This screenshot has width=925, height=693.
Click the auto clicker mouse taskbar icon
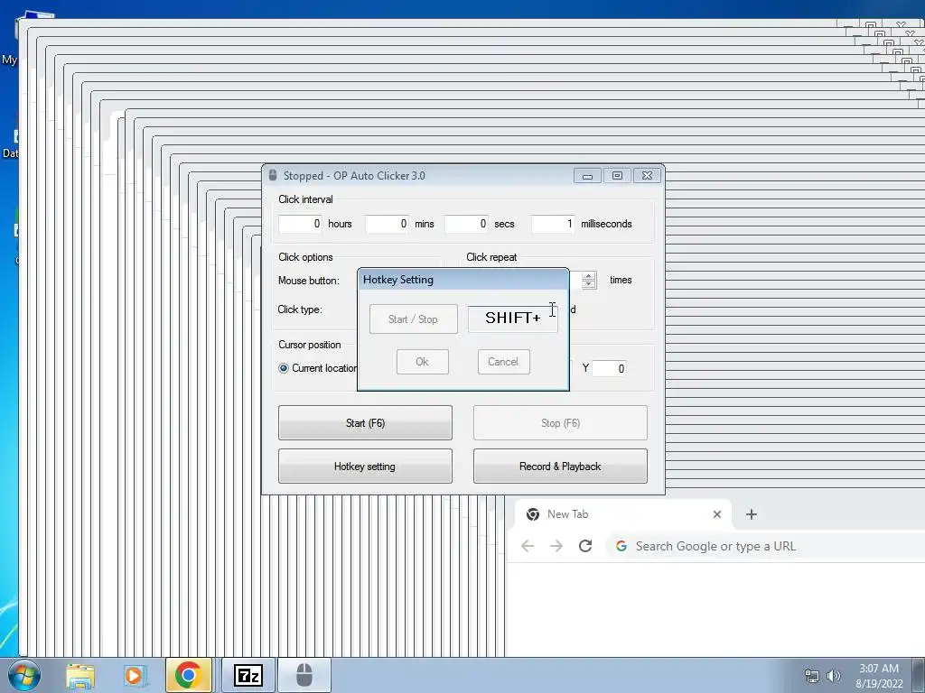(x=304, y=675)
